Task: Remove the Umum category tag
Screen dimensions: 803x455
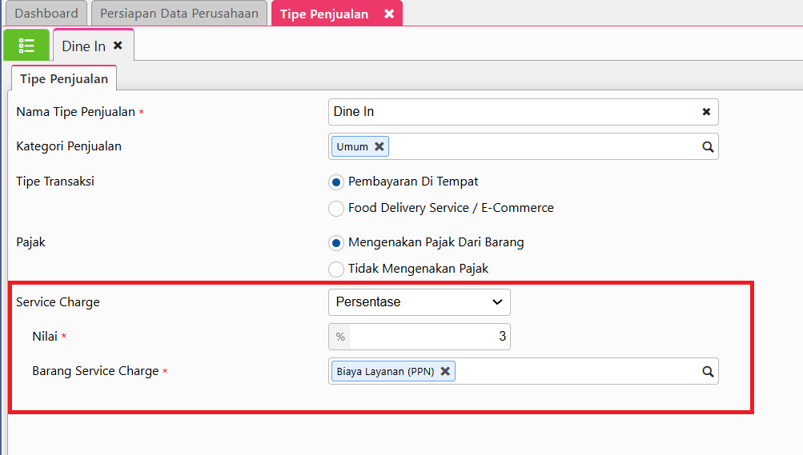Action: tap(379, 146)
